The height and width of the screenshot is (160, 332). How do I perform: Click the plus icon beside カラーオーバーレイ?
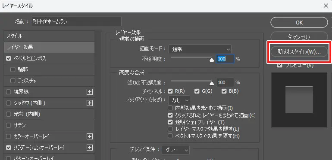pos(90,136)
